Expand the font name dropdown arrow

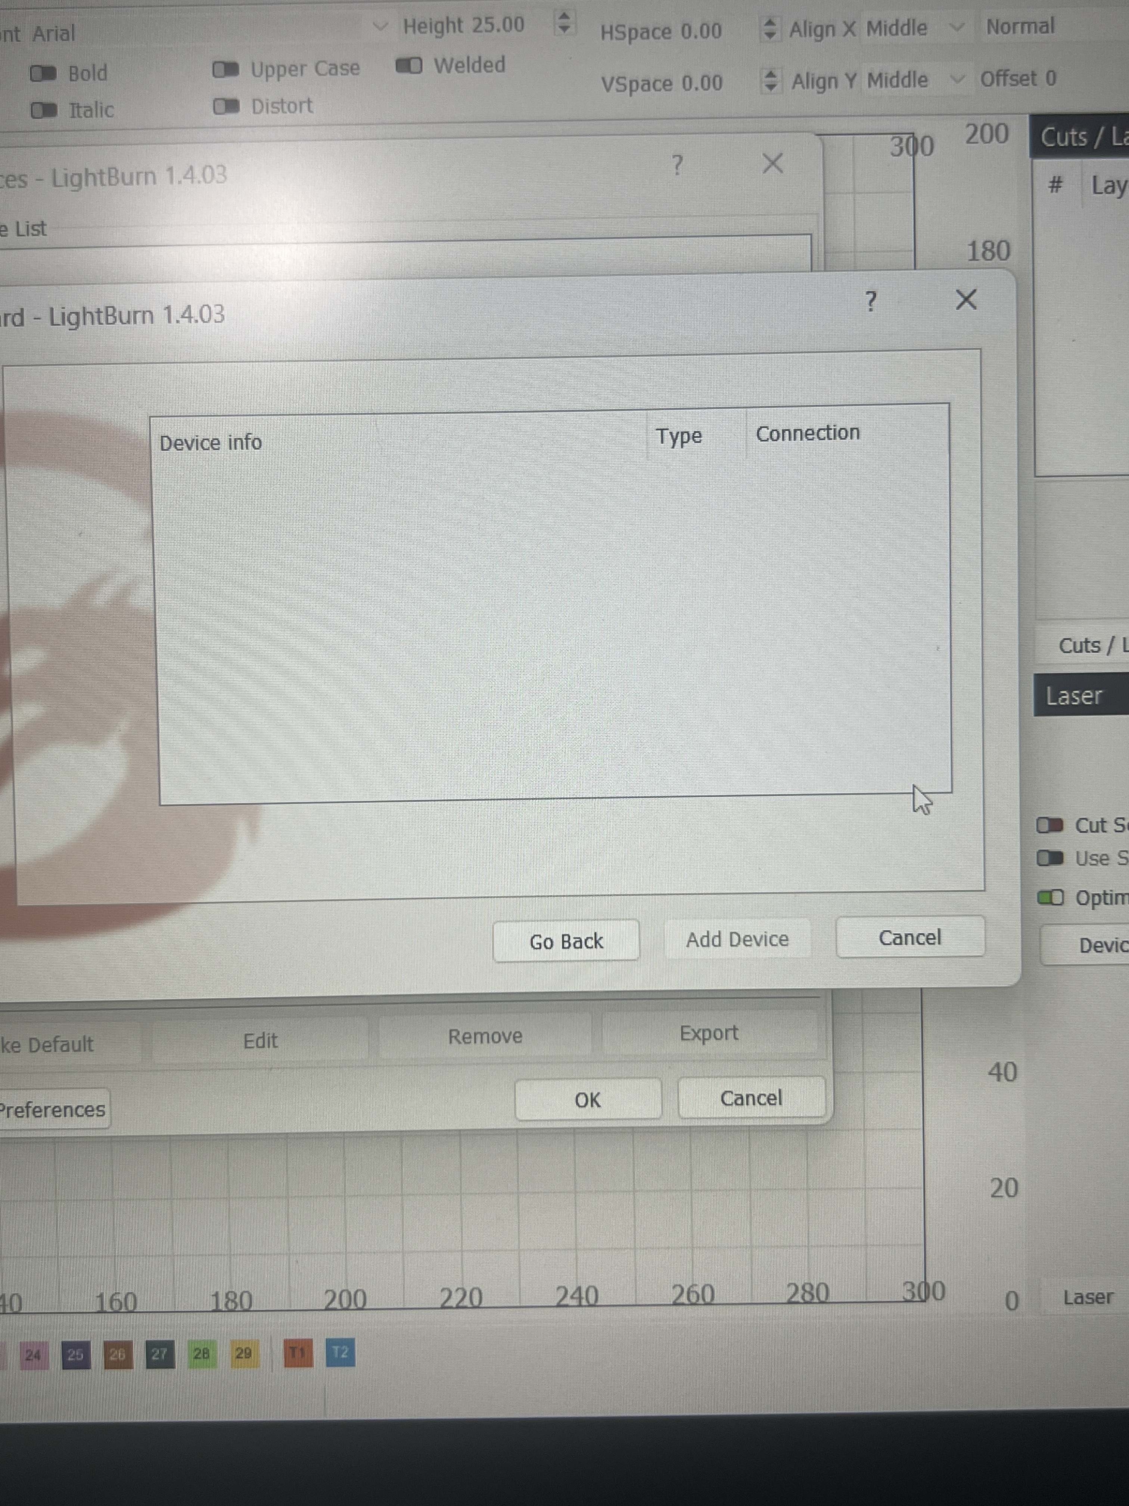[x=380, y=27]
